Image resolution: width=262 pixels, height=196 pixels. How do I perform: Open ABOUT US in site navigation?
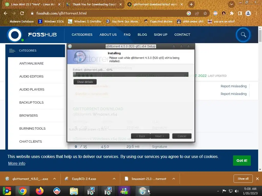(x=108, y=35)
